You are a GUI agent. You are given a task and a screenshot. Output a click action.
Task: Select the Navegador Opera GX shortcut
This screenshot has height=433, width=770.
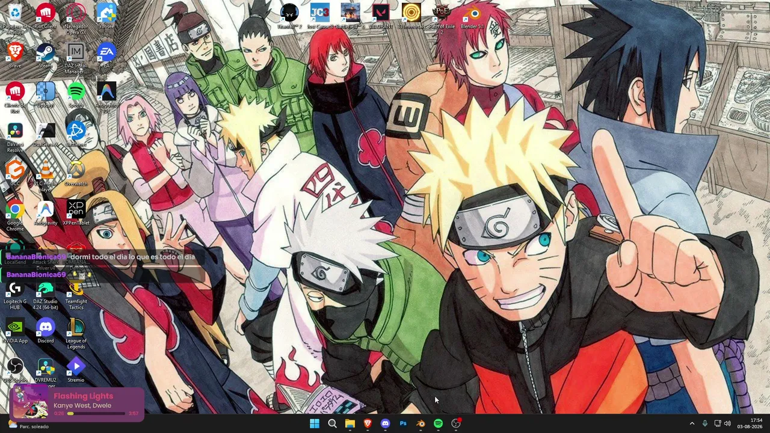[x=76, y=18]
